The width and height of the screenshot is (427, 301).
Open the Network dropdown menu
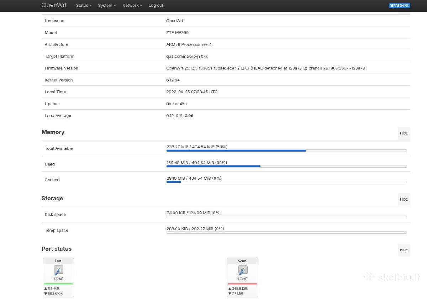(x=132, y=5)
